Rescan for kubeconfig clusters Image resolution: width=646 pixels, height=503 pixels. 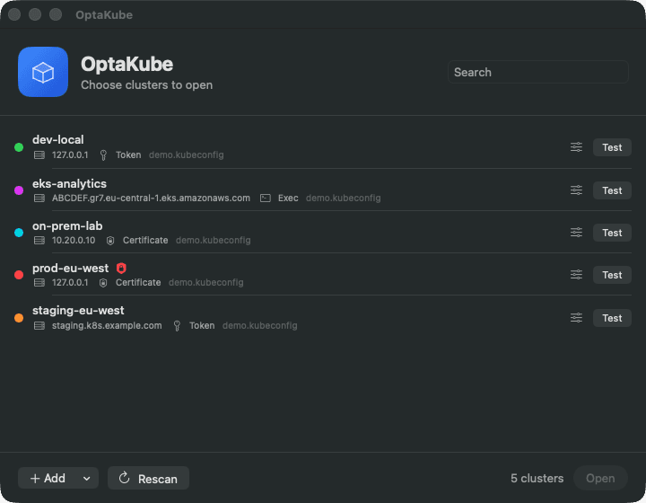(x=148, y=478)
